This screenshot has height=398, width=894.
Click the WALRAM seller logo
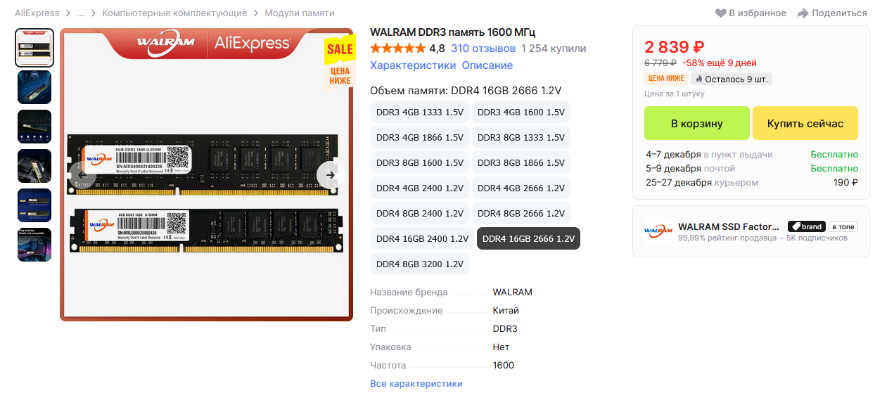(x=658, y=231)
